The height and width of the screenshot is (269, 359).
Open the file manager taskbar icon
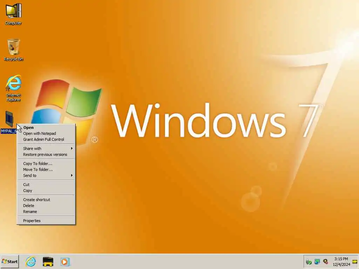click(48, 261)
